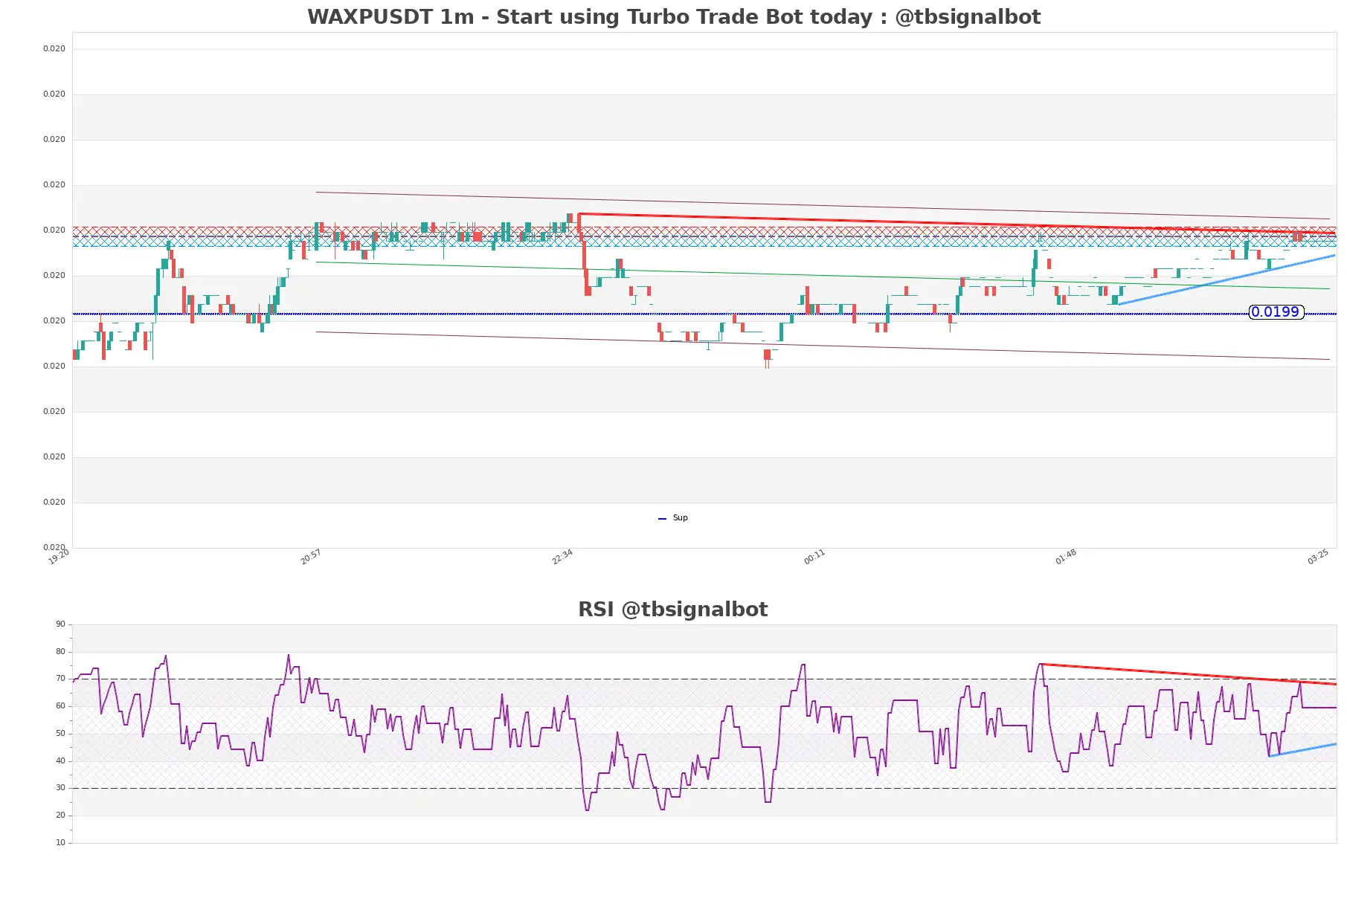
Task: Click the RSI 90 axis label
Action: click(x=60, y=624)
